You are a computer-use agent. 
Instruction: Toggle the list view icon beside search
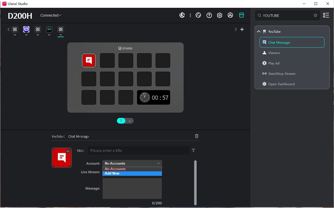tap(326, 15)
